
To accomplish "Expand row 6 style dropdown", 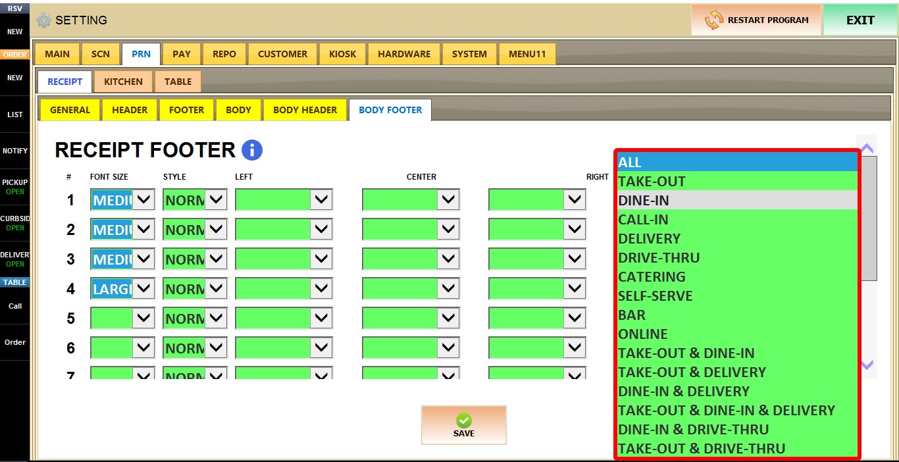I will point(216,347).
